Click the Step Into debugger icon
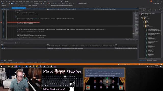This screenshot has height=91, width=163. (x=53, y=3)
